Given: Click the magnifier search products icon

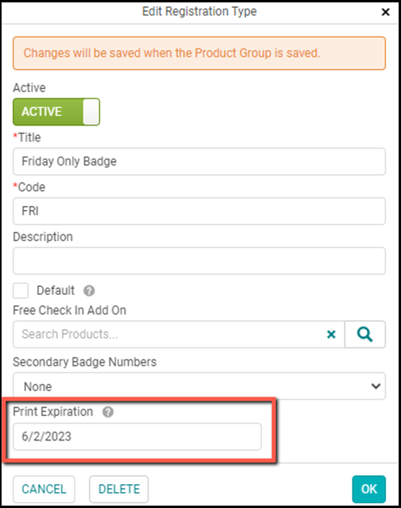Looking at the screenshot, I should (364, 334).
